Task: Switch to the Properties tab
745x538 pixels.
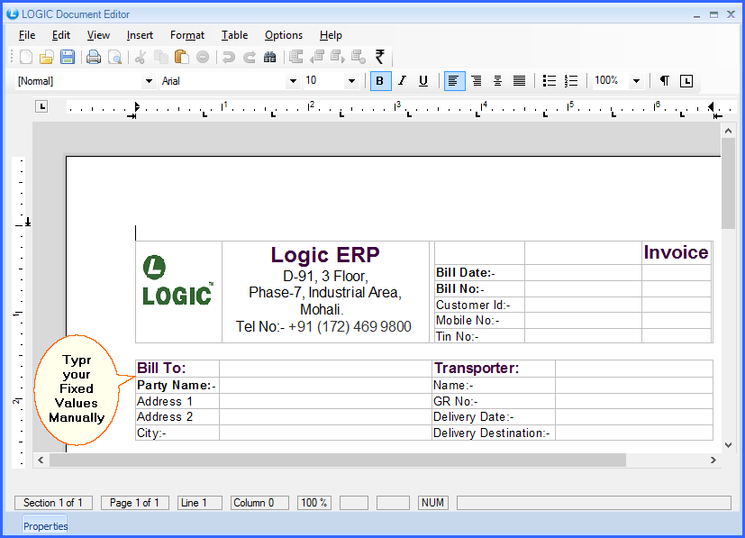Action: click(x=46, y=526)
